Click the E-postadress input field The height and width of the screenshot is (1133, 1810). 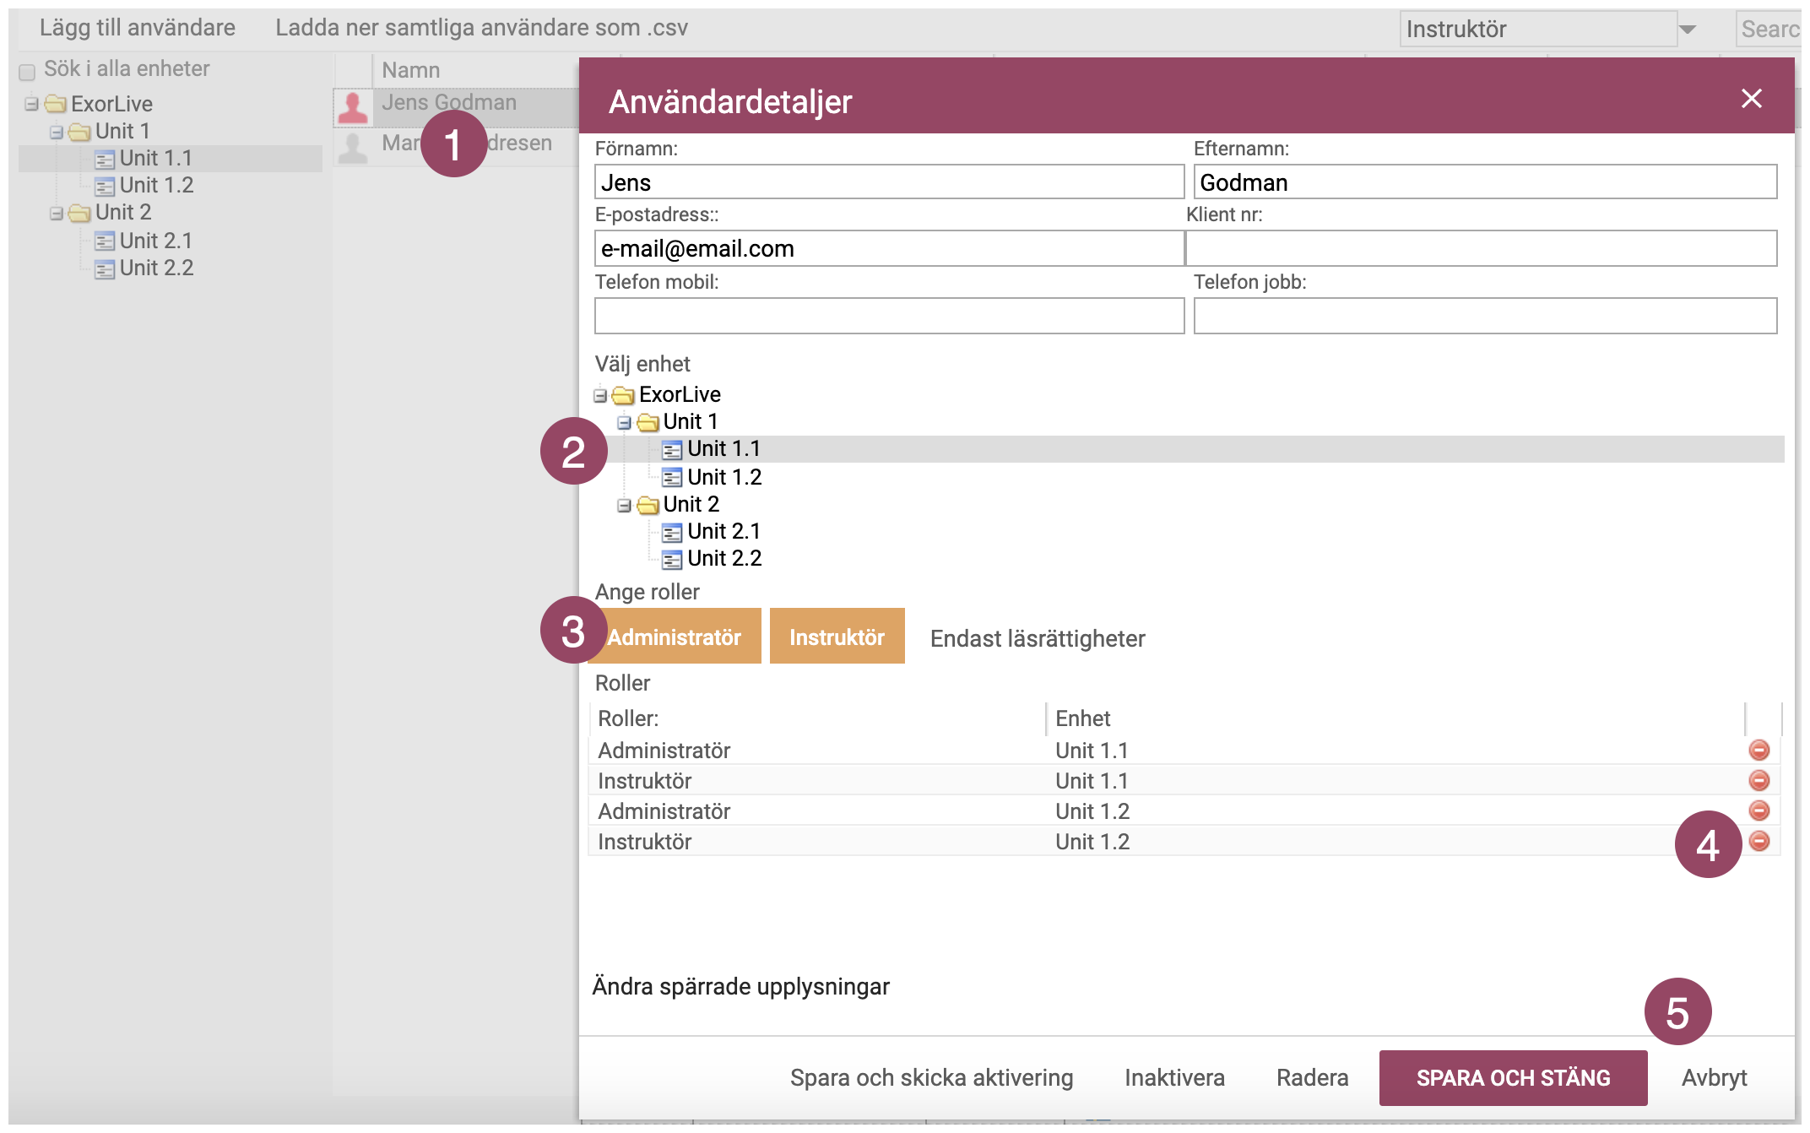[x=889, y=248]
